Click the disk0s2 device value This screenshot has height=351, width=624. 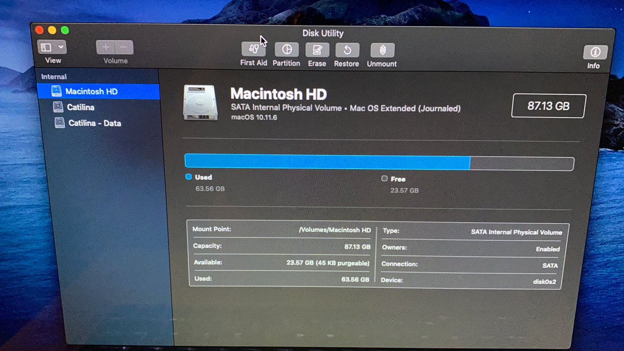pos(544,282)
